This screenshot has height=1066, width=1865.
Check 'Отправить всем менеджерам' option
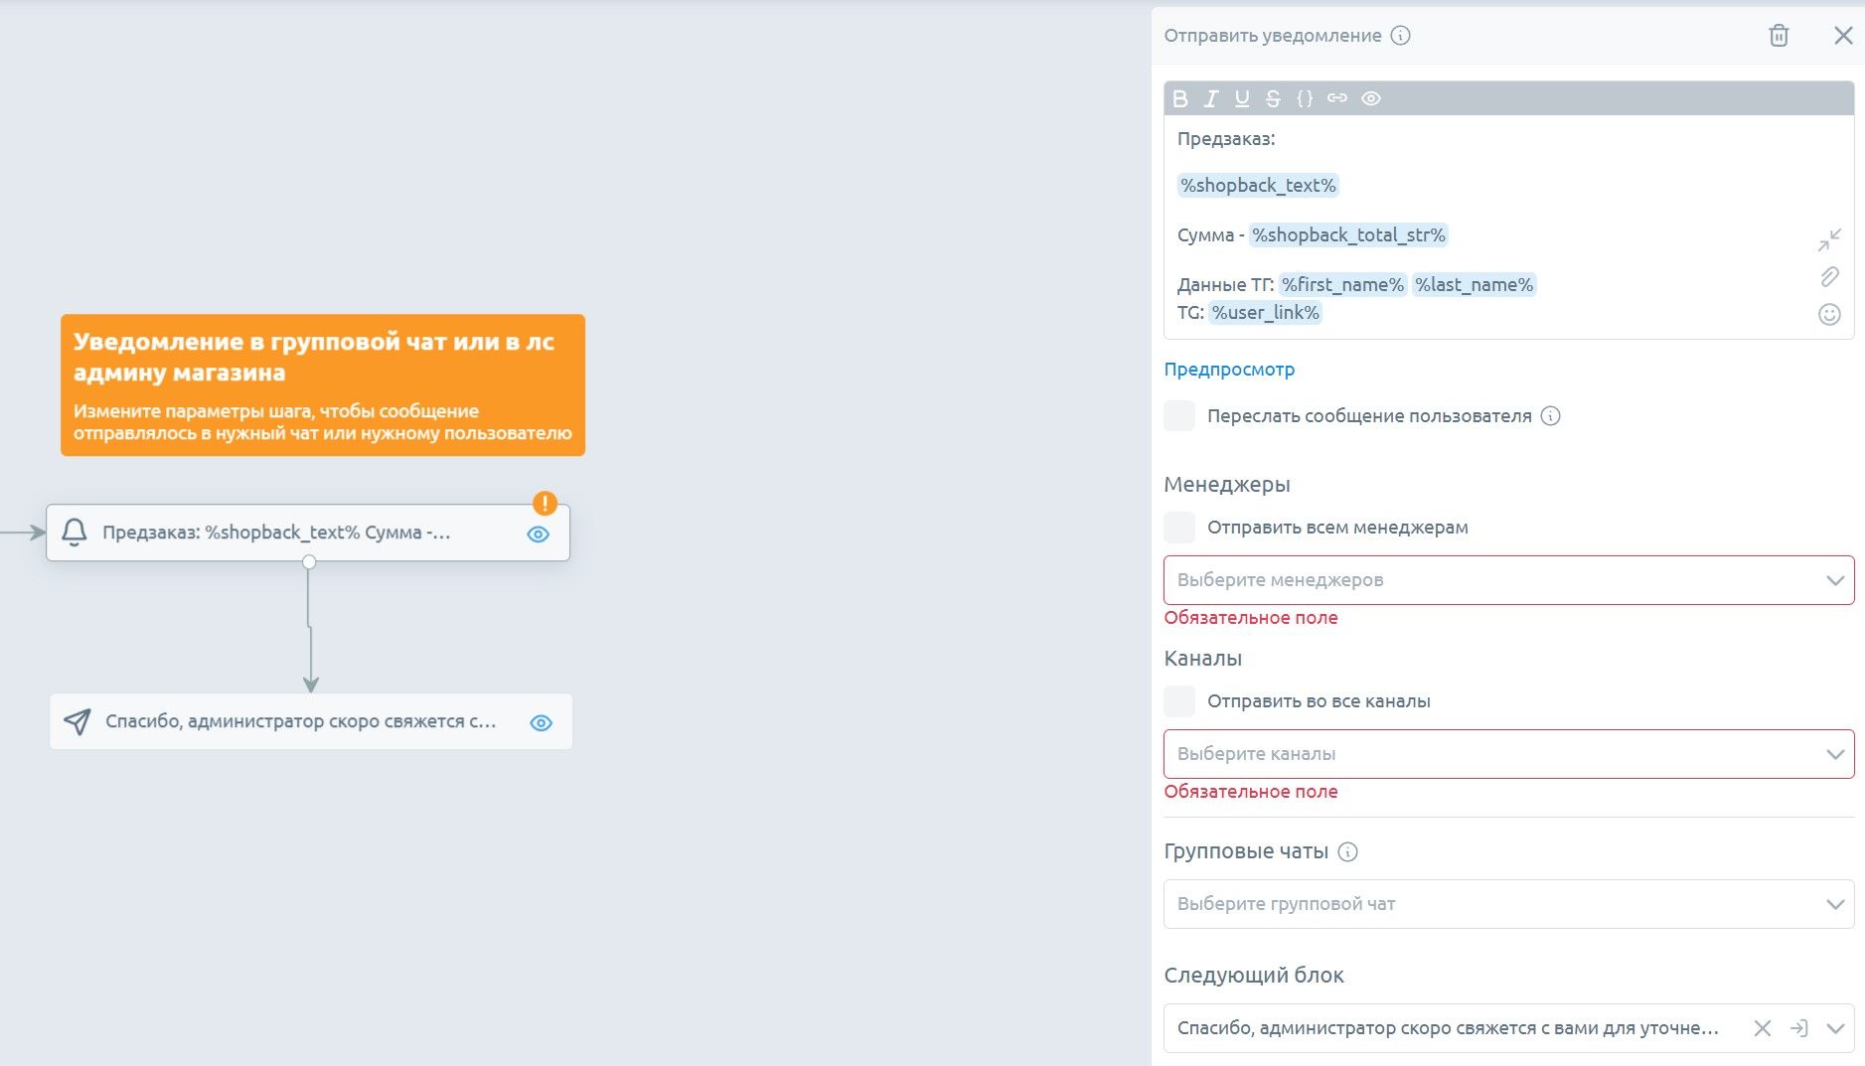[x=1179, y=527]
